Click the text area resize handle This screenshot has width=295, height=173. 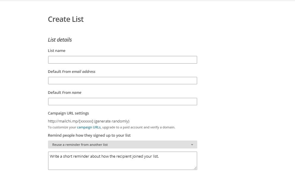point(195,168)
